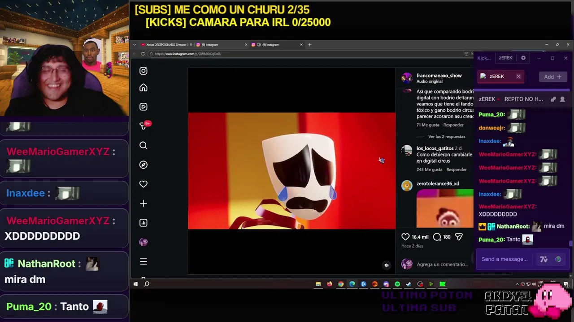574x322 pixels.
Task: Go to Instagram Home feed icon
Action: (x=143, y=88)
